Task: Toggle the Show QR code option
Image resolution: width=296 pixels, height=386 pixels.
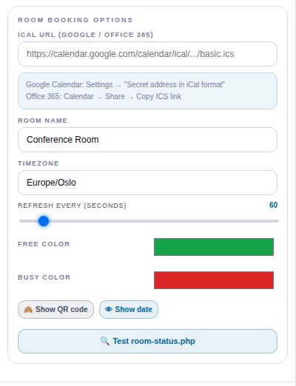Action: click(x=55, y=309)
